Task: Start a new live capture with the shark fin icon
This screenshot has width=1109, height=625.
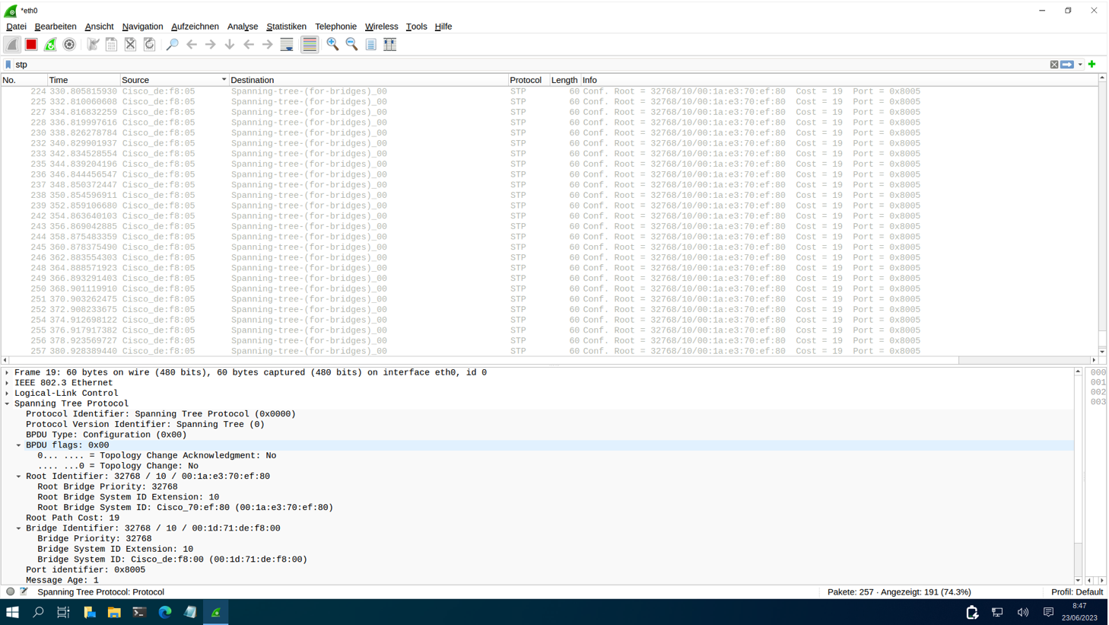Action: (12, 44)
